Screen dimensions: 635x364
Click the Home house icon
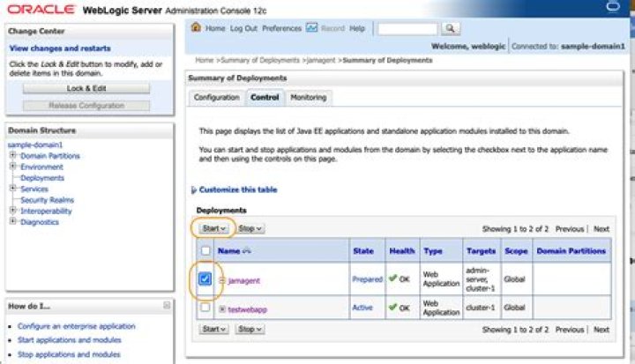point(196,27)
